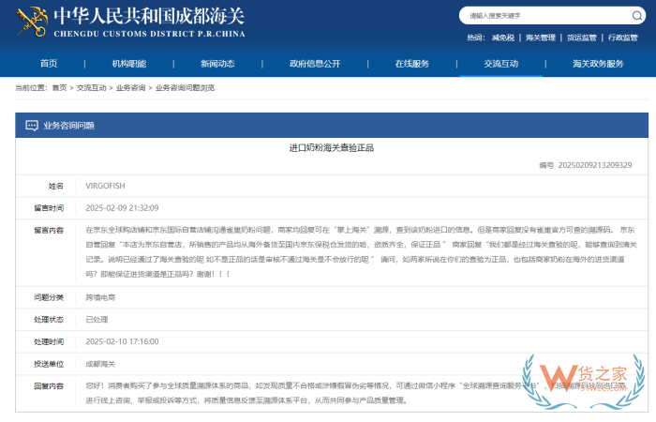656x422 pixels.
Task: Click the hot keyword 减免税
Action: (503, 38)
